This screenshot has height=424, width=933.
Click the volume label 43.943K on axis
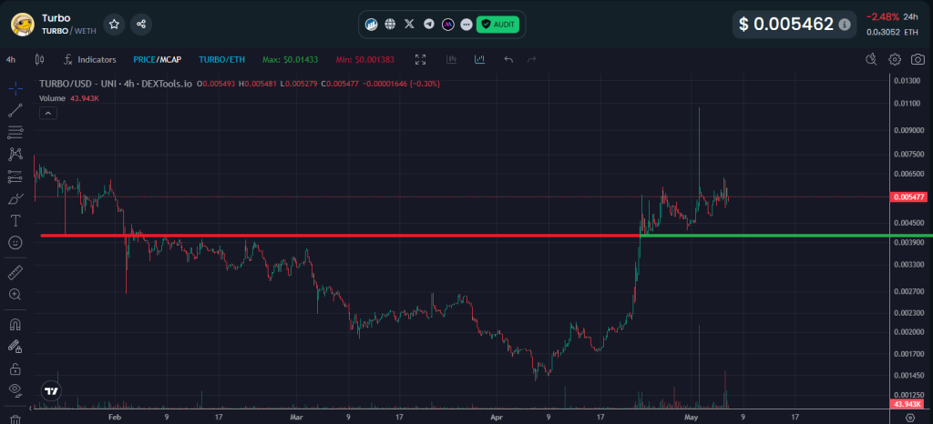click(907, 404)
